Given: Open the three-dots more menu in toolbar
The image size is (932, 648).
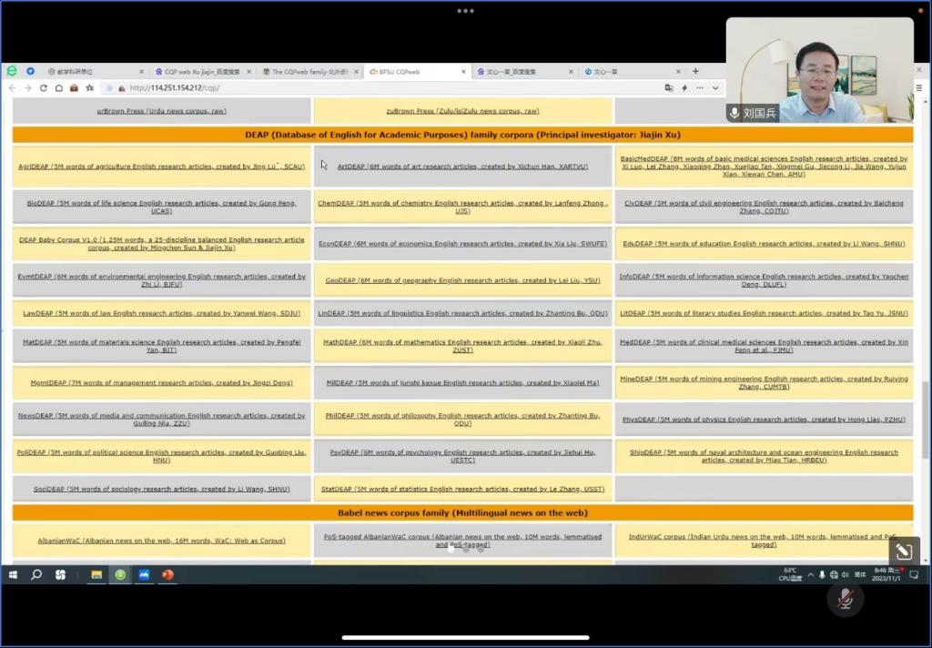Looking at the screenshot, I should pos(700,88).
